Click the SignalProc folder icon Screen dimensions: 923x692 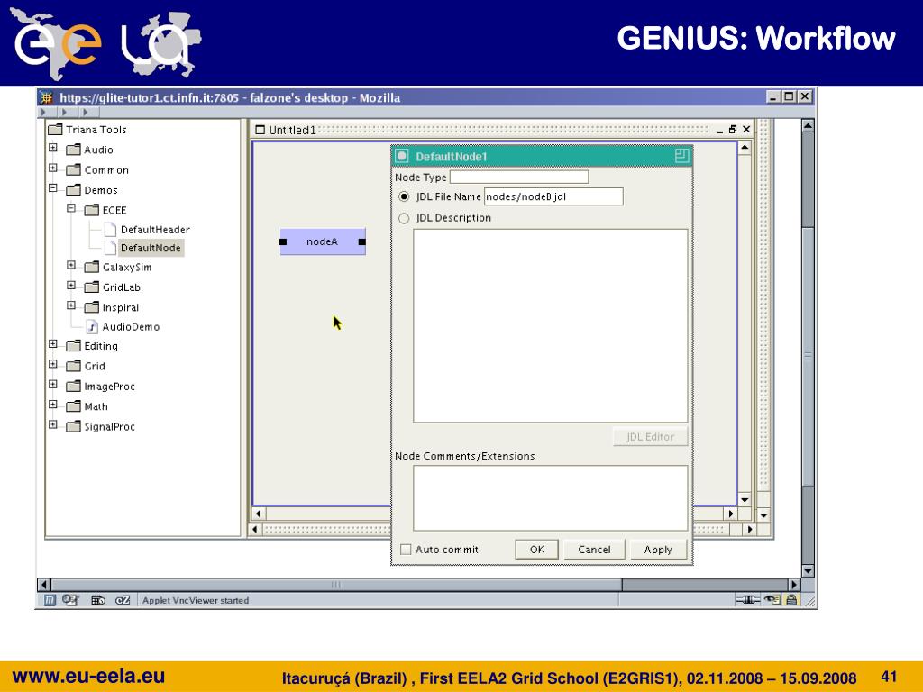(74, 426)
